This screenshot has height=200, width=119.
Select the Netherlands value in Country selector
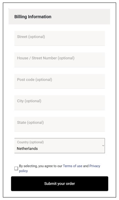pyautogui.click(x=27, y=148)
